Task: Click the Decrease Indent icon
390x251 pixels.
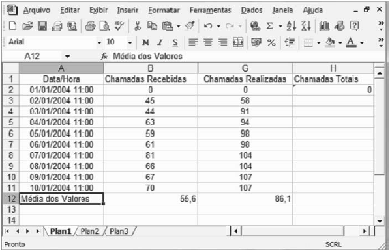Action: [290, 42]
